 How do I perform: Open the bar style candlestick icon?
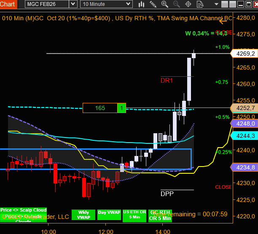(x=141, y=4)
